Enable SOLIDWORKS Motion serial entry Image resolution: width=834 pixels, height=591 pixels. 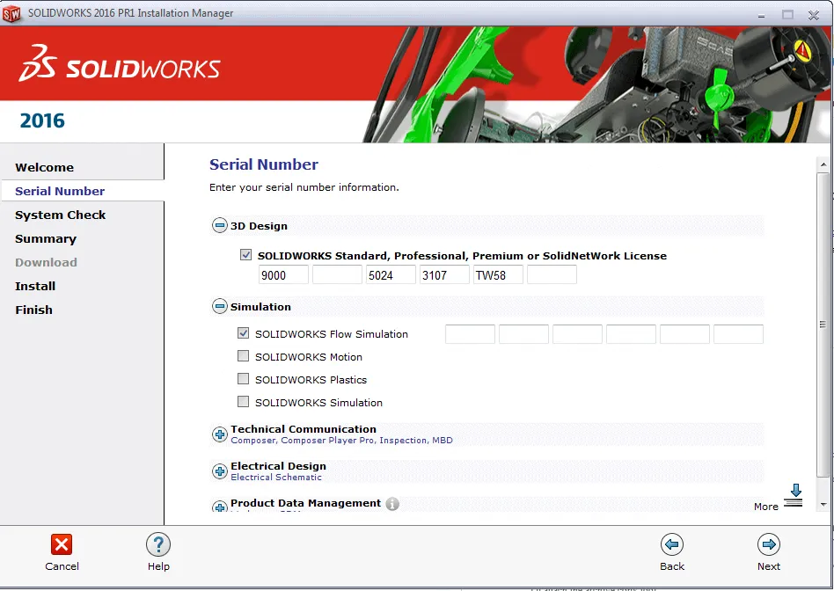click(x=242, y=356)
